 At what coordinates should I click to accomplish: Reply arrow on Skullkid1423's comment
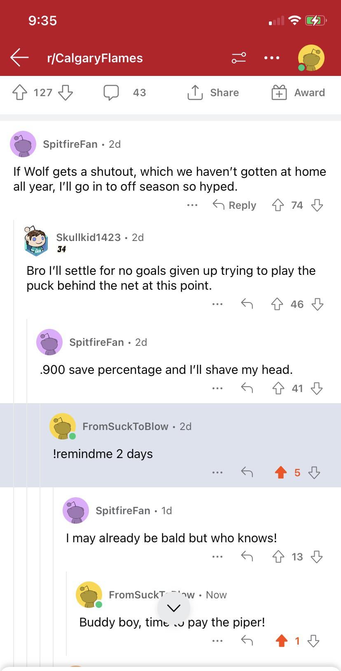(x=247, y=305)
